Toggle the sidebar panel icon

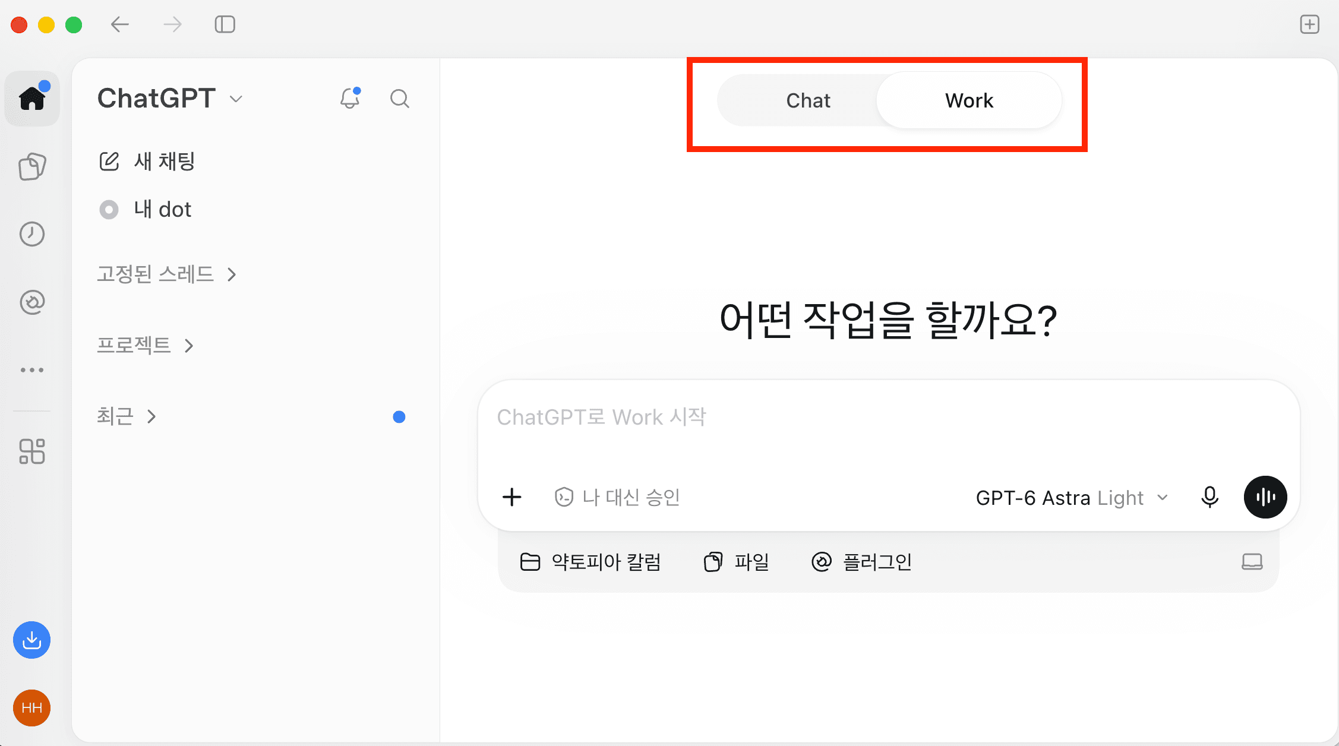(x=225, y=24)
